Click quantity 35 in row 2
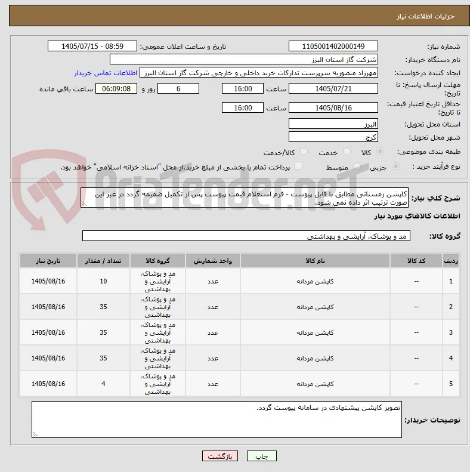 click(x=103, y=307)
